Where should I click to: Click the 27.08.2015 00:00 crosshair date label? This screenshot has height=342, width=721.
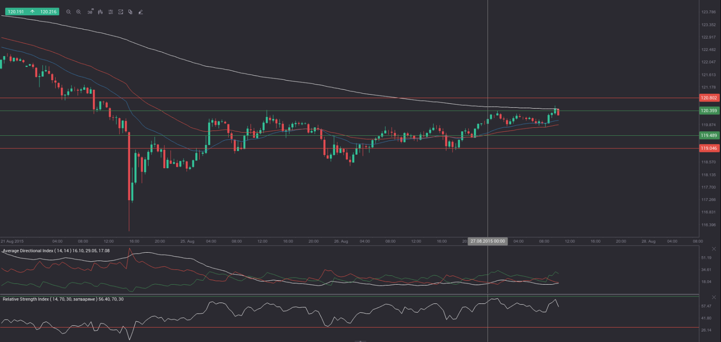pos(488,241)
